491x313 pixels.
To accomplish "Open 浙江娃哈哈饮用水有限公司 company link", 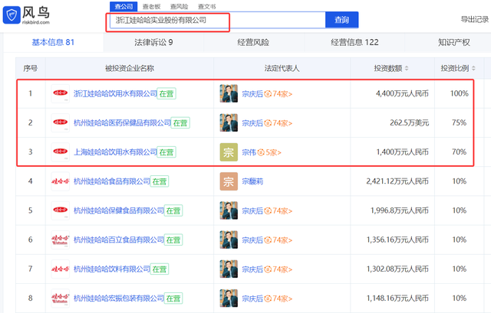I will pyautogui.click(x=115, y=93).
